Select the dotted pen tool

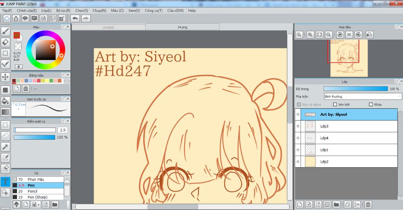click(x=6, y=64)
